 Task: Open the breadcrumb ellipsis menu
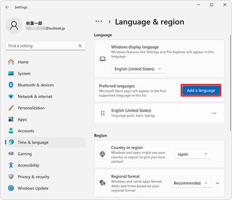(99, 21)
